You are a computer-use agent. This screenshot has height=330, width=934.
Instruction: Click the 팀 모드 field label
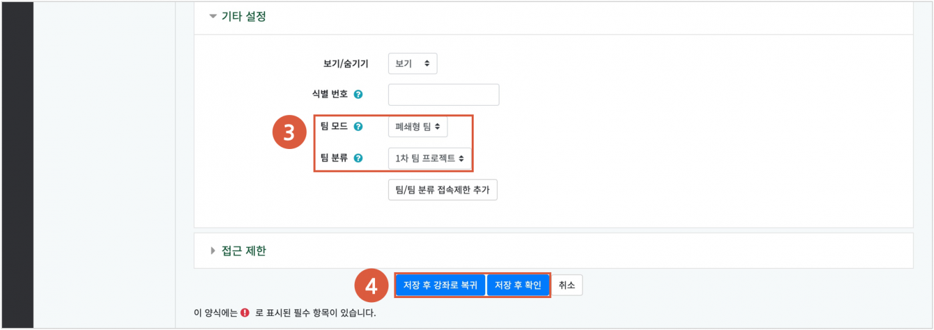(x=334, y=126)
